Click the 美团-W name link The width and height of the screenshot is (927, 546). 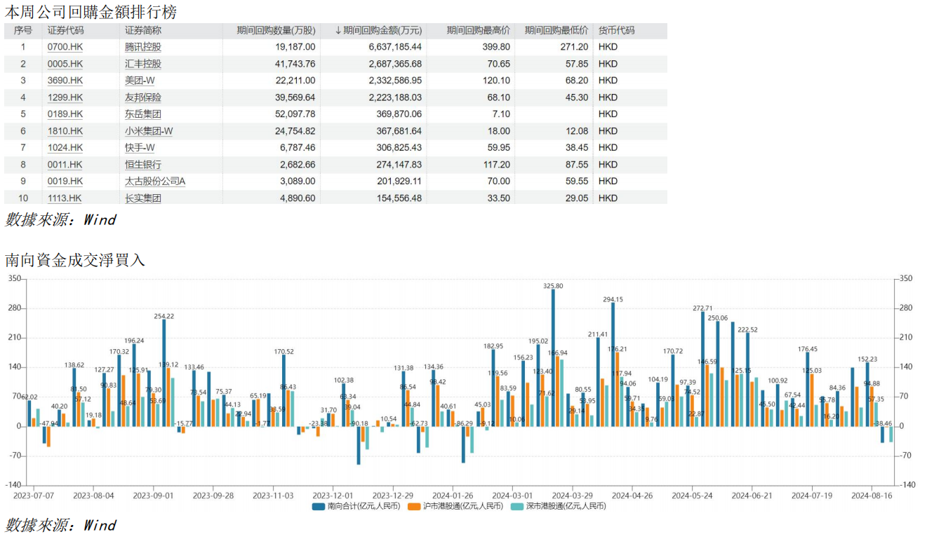coord(140,81)
